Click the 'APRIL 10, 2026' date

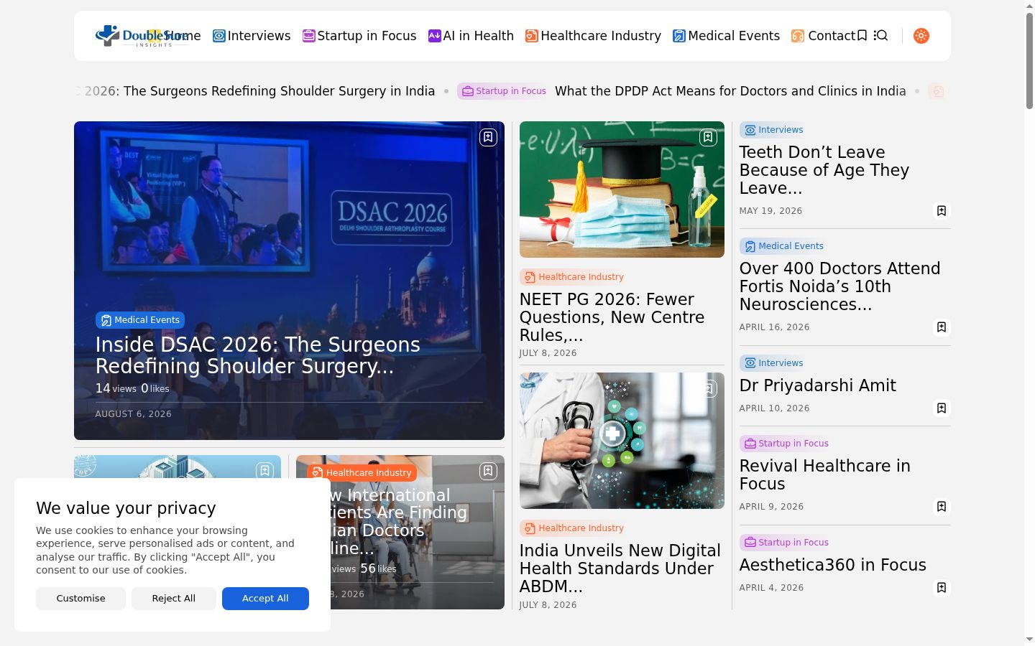coord(774,408)
